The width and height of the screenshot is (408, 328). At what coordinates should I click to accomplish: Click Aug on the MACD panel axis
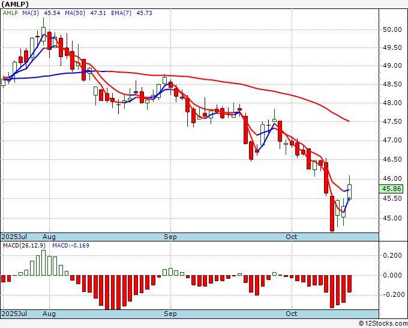[49, 314]
